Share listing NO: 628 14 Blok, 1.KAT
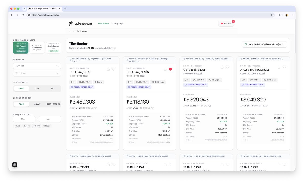Viewport: 304px width, 182px height. pyautogui.click(x=279, y=164)
